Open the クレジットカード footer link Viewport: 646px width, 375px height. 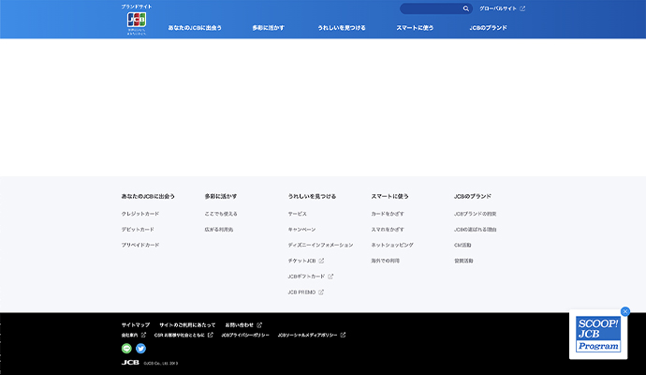[139, 214]
